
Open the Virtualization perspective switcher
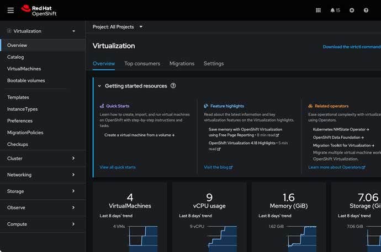point(43,31)
